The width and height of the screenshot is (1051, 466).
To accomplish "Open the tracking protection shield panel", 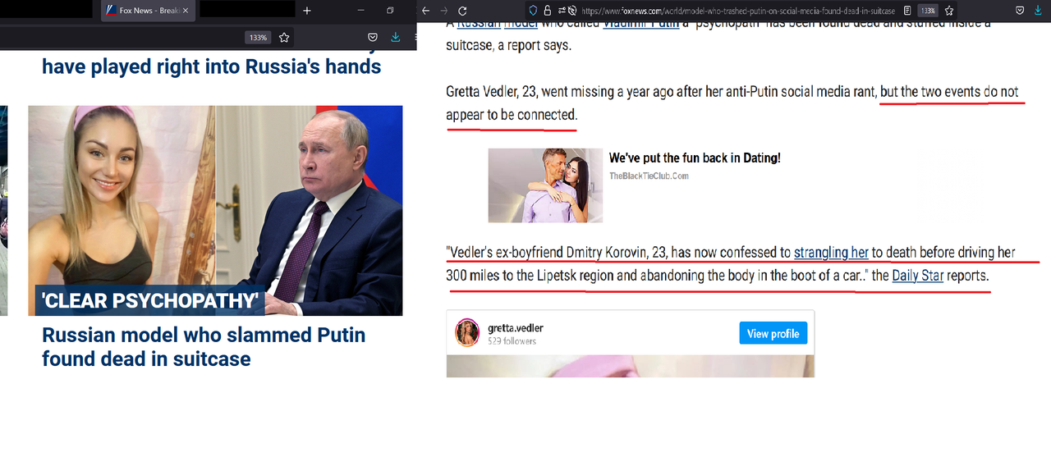I will pos(533,11).
